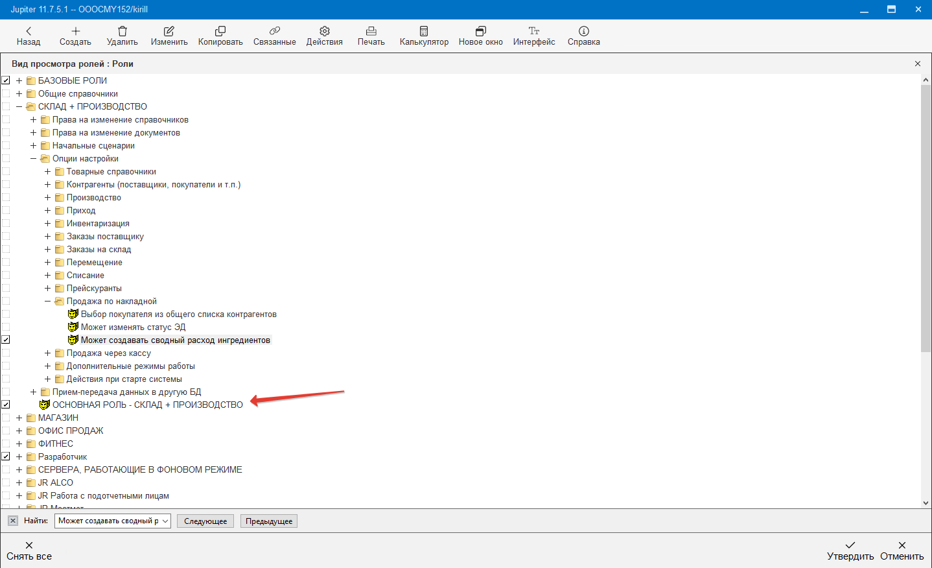Select the Перемещение tree row
This screenshot has height=568, width=932.
click(x=95, y=262)
